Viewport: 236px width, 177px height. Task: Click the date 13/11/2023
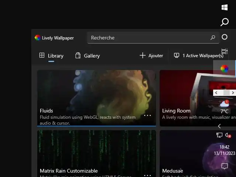tap(225, 153)
